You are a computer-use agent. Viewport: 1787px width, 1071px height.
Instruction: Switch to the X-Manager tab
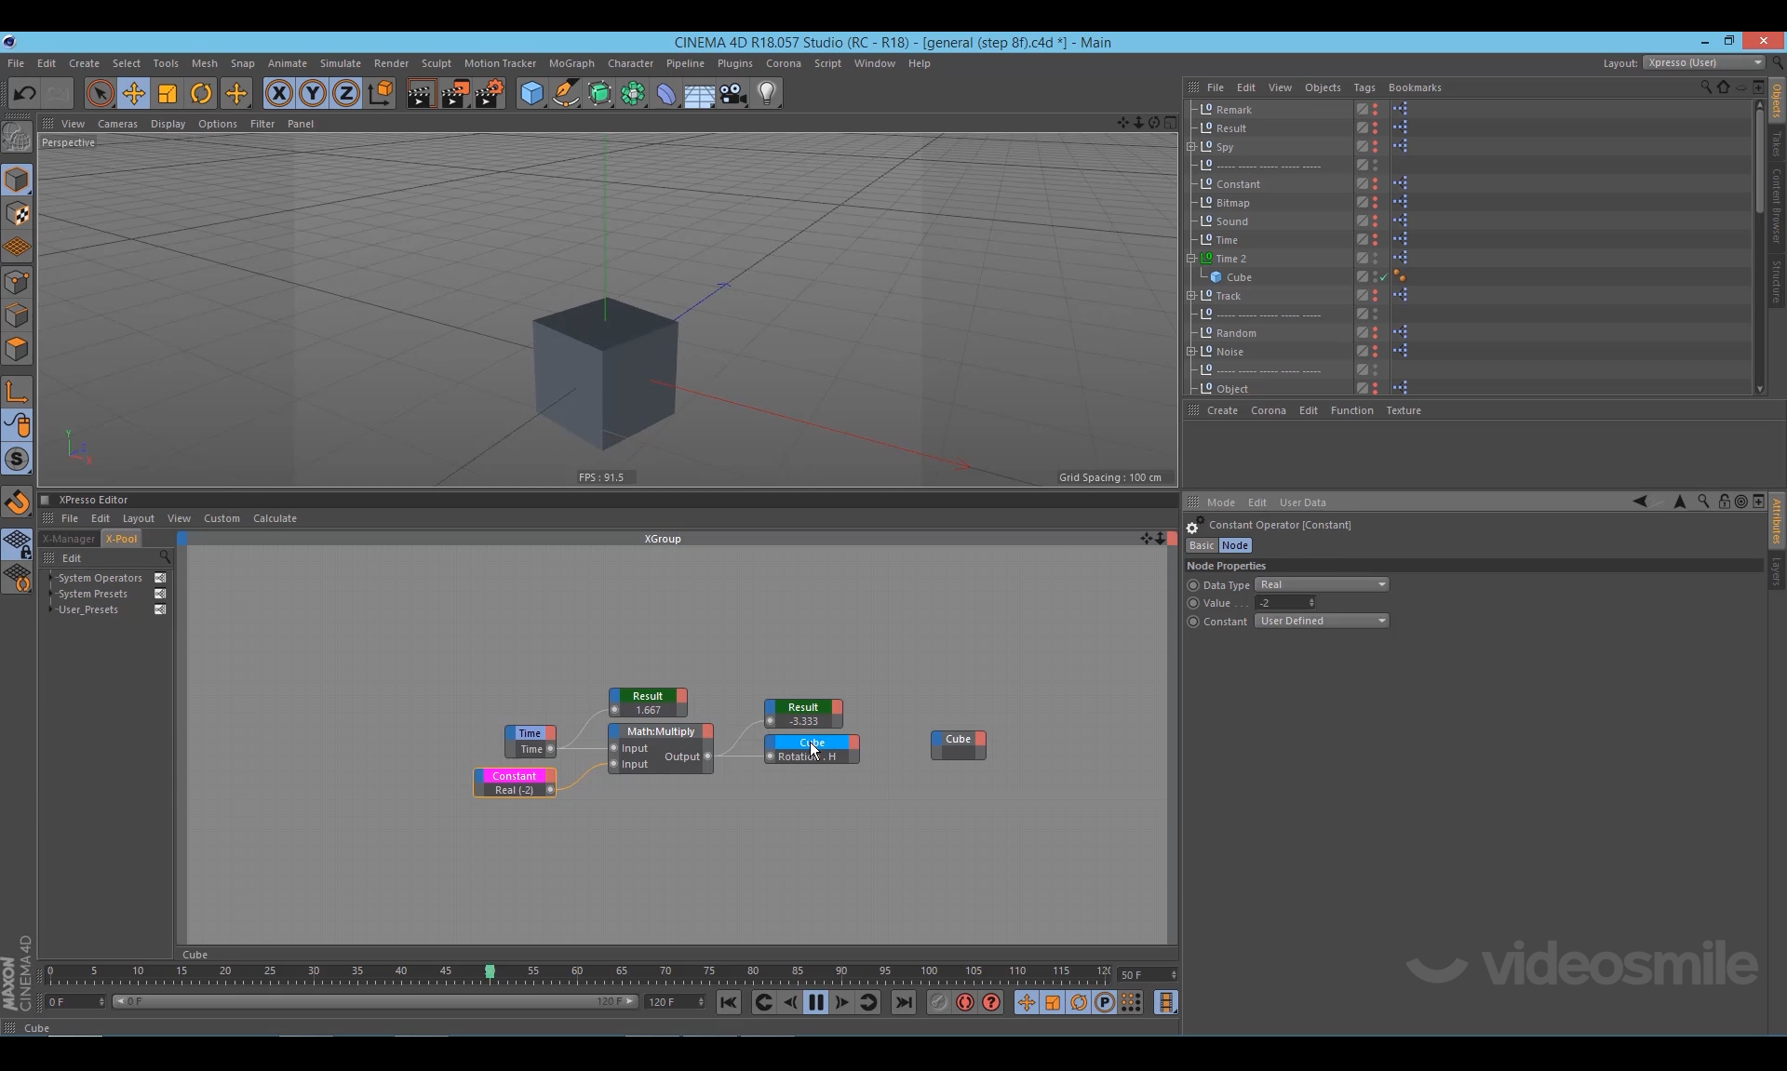coord(69,539)
